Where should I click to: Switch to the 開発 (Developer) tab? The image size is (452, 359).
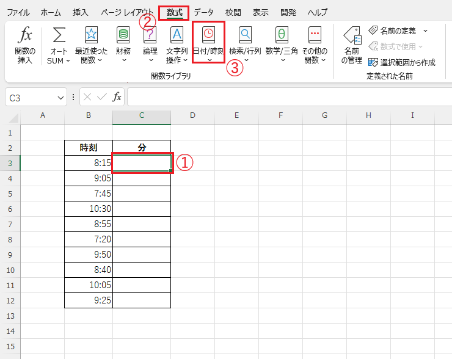288,12
